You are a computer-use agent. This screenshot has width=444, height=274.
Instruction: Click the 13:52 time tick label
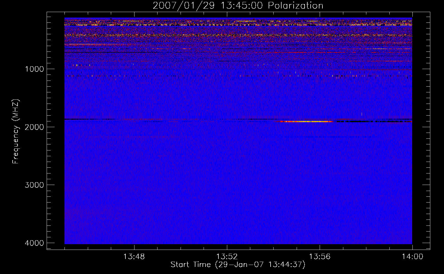pos(227,257)
